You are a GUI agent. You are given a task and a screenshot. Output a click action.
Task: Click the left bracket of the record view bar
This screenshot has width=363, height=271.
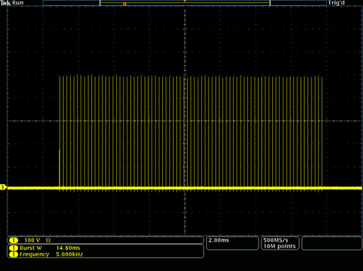[101, 3]
